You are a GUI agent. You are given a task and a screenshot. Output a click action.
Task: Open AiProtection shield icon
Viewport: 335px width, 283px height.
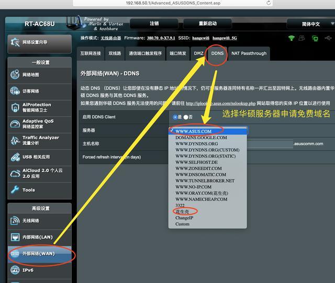(x=15, y=107)
